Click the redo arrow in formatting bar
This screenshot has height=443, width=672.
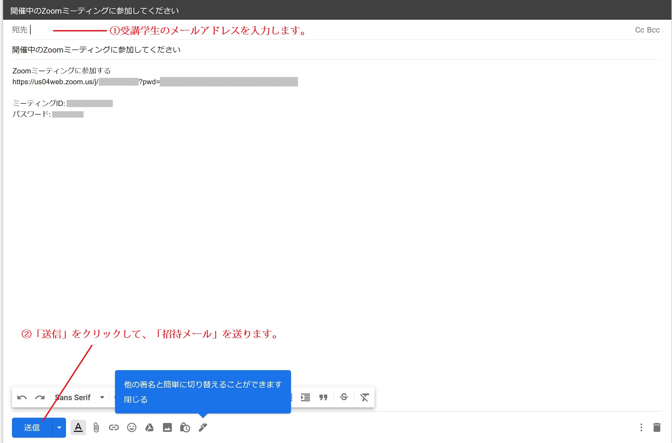40,397
